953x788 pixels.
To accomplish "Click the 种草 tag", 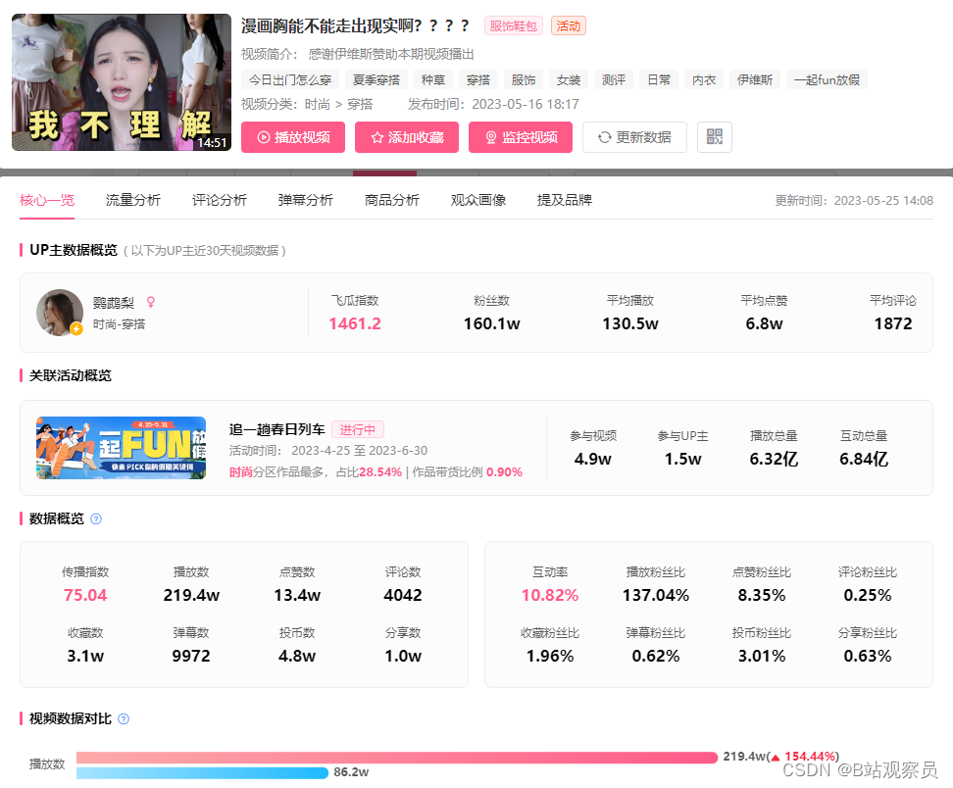I will point(433,79).
